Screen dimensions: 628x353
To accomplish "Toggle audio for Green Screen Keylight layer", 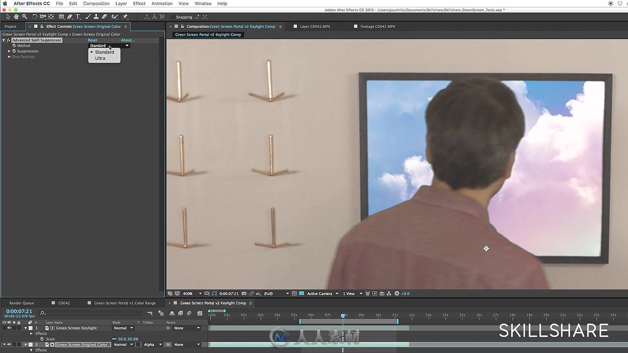I will point(9,328).
